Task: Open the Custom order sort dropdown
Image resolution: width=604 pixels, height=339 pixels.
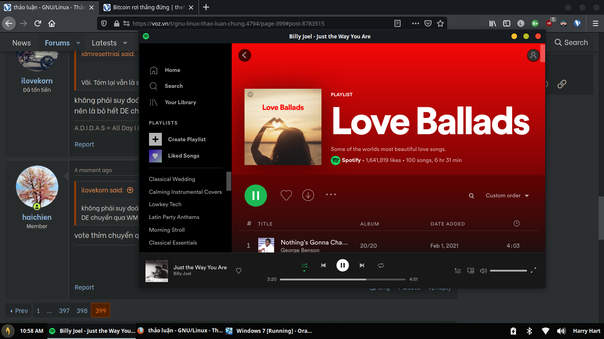Action: 507,196
